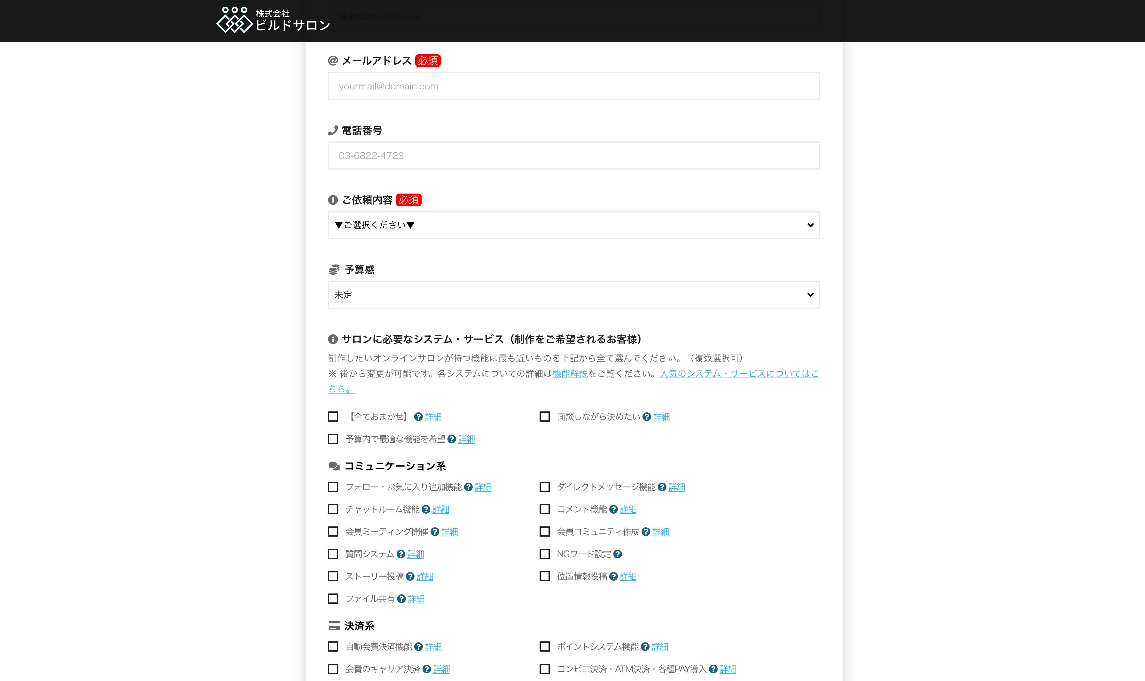Click the info icon beside サロンに必要なシステム・サービス heading

[332, 340]
